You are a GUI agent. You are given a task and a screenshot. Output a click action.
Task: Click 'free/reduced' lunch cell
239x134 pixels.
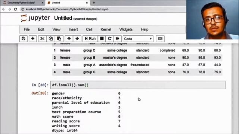pyautogui.click(x=140, y=65)
